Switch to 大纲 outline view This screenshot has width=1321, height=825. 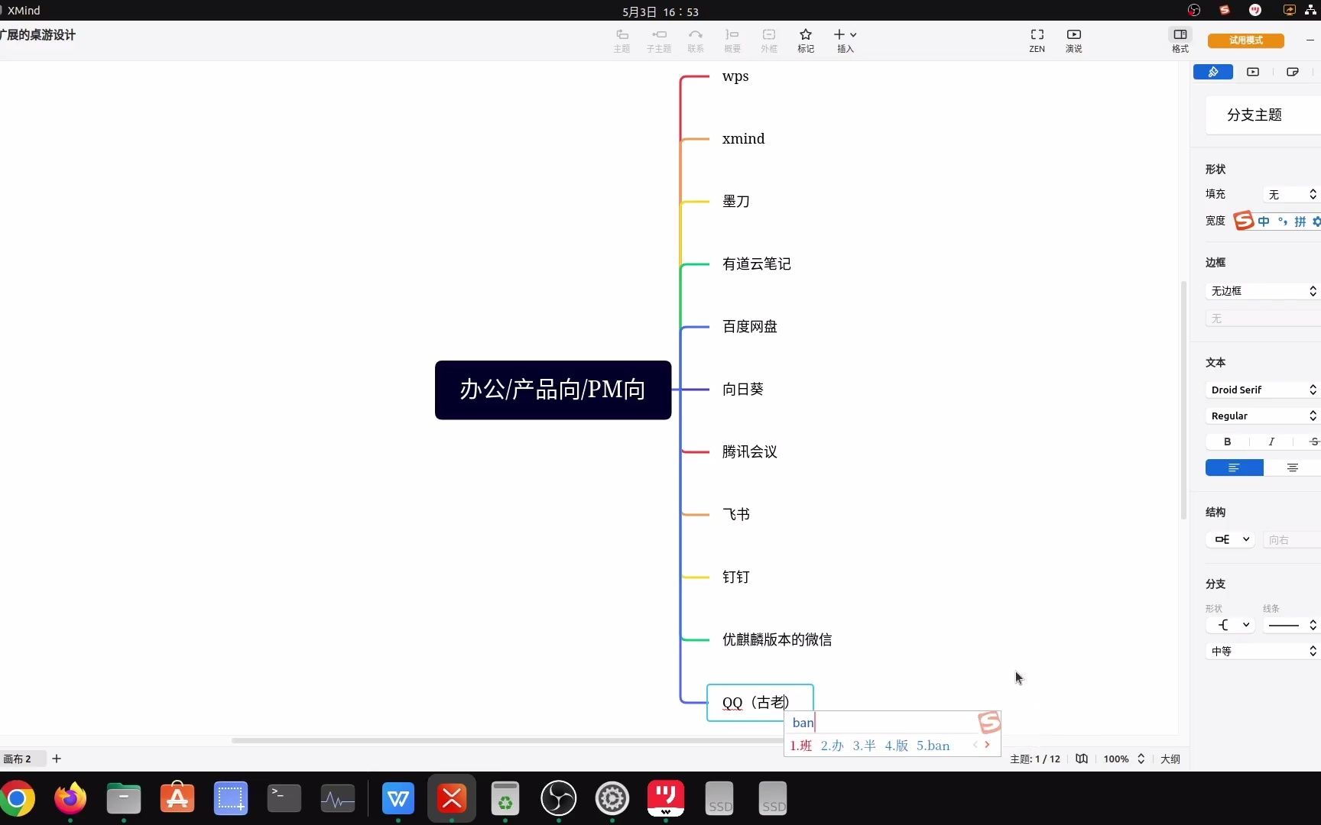coord(1170,759)
